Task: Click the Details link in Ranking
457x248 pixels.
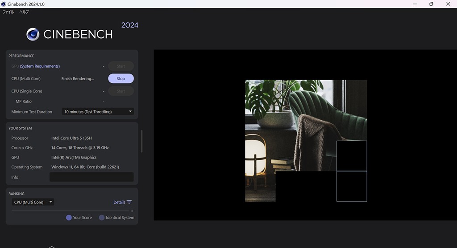Action: click(x=119, y=202)
